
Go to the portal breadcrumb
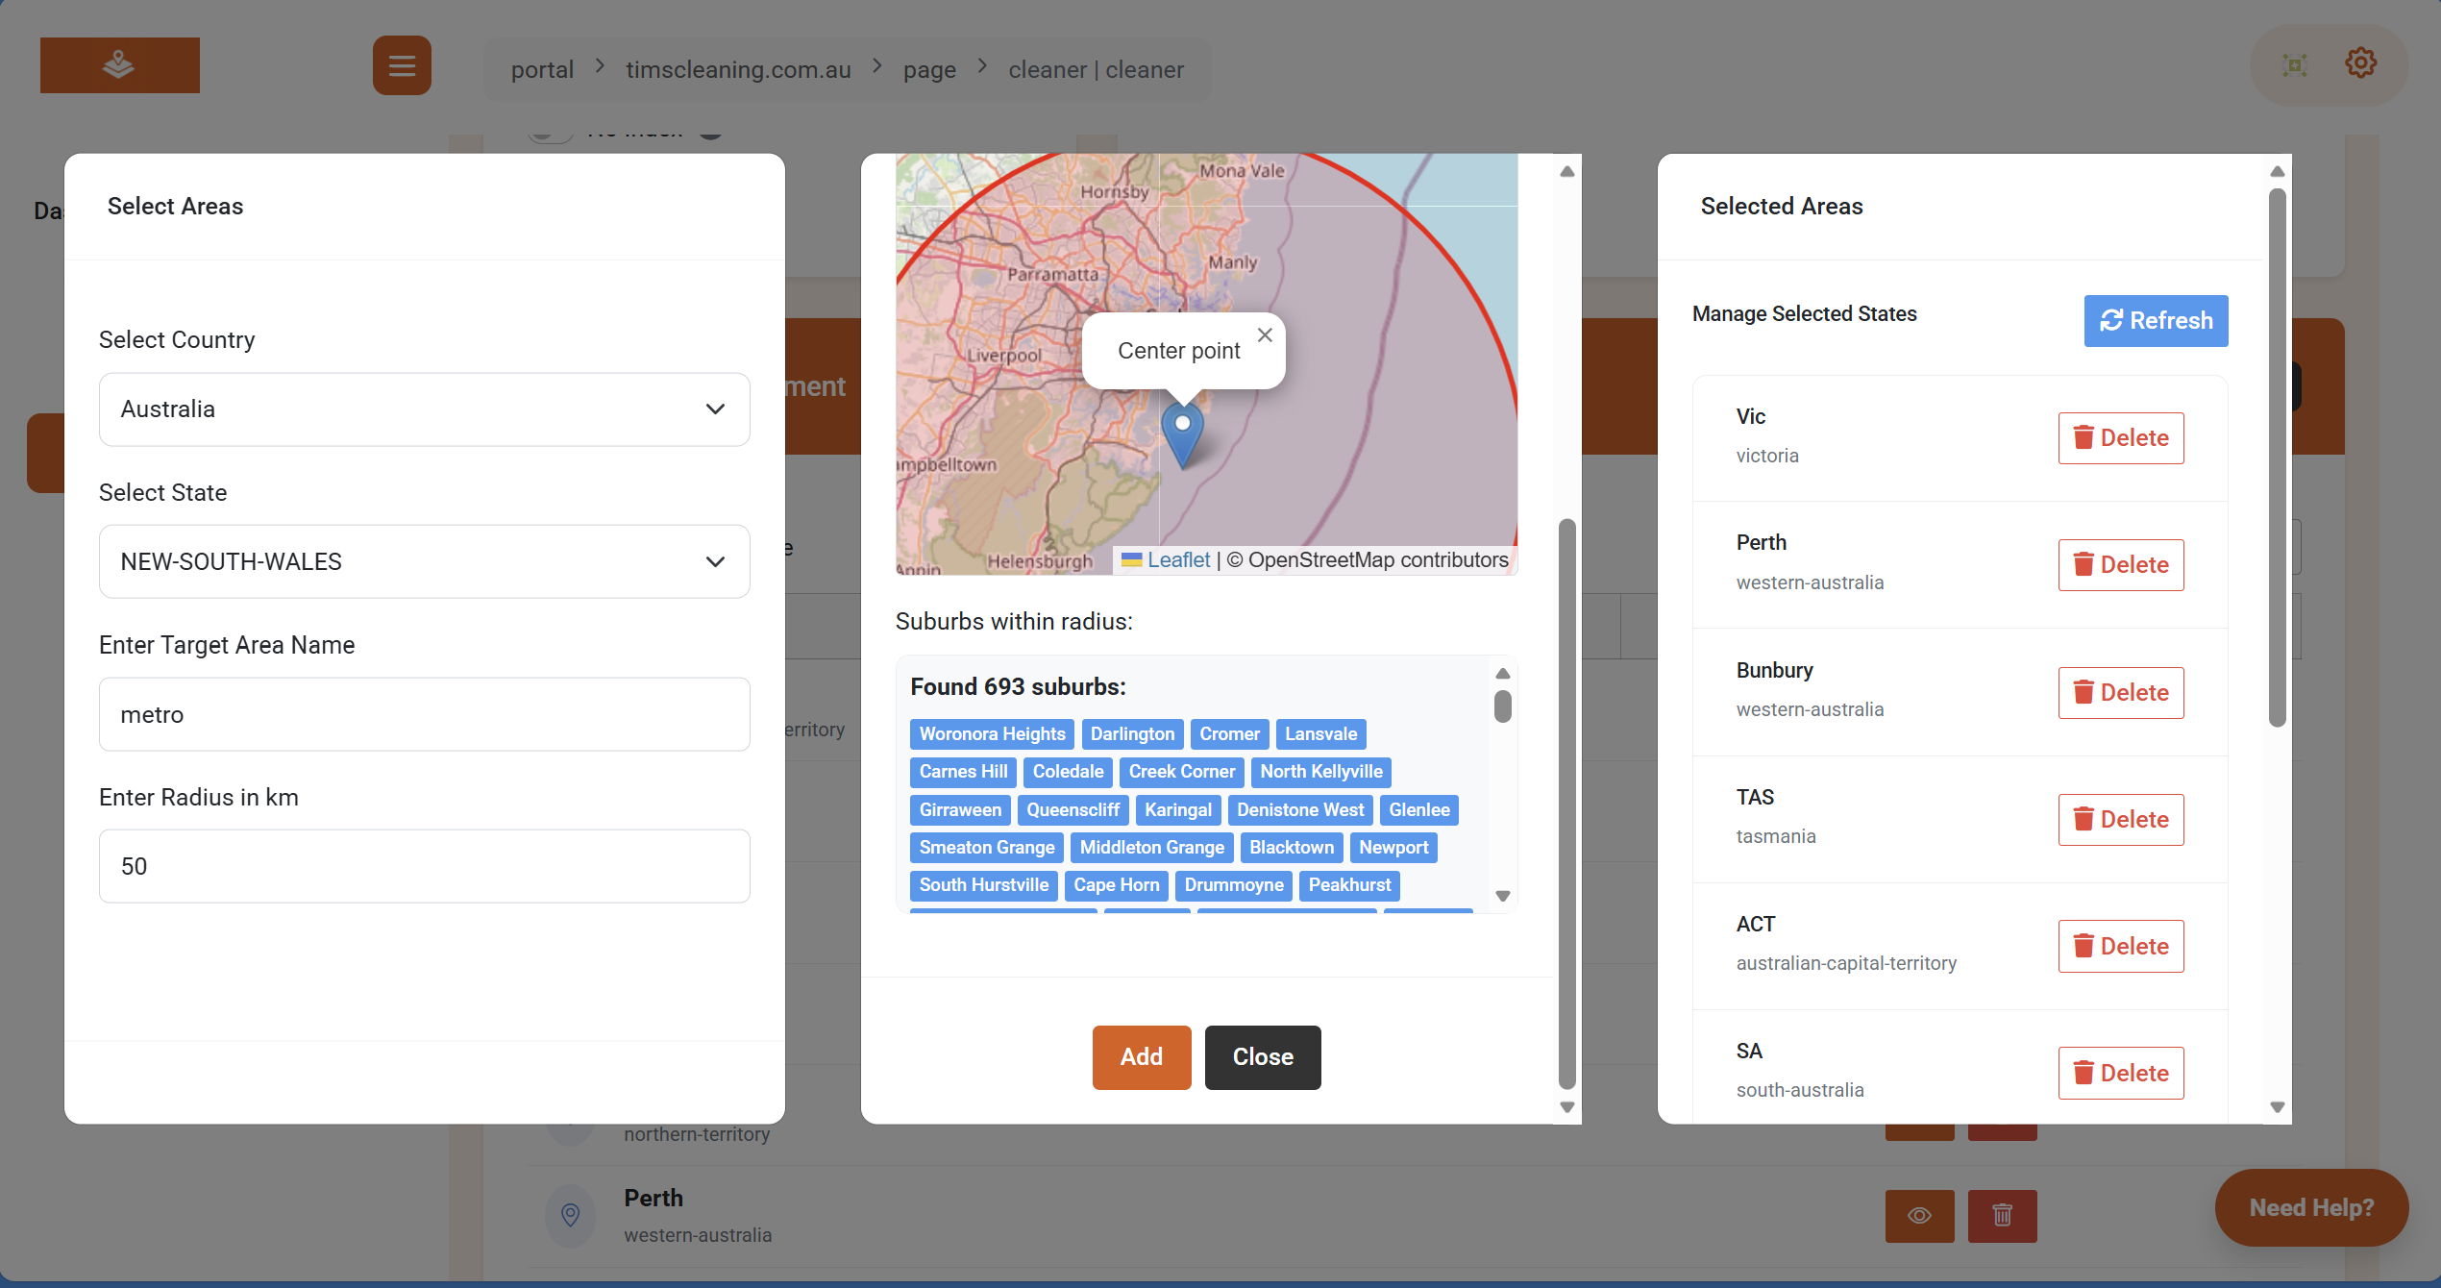point(542,69)
